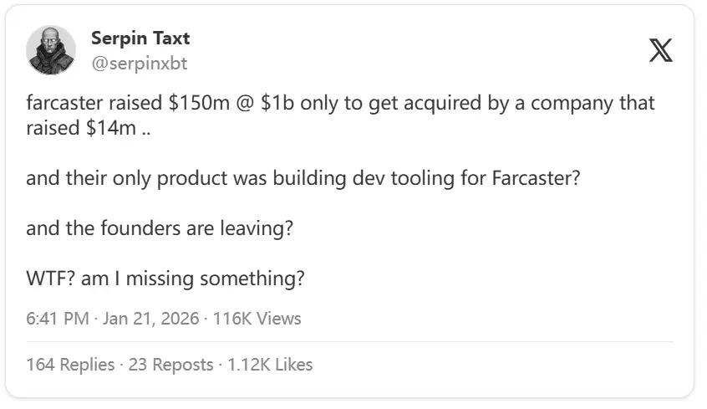The height and width of the screenshot is (409, 707).
Task: View the 23 Reposts
Action: coord(170,364)
